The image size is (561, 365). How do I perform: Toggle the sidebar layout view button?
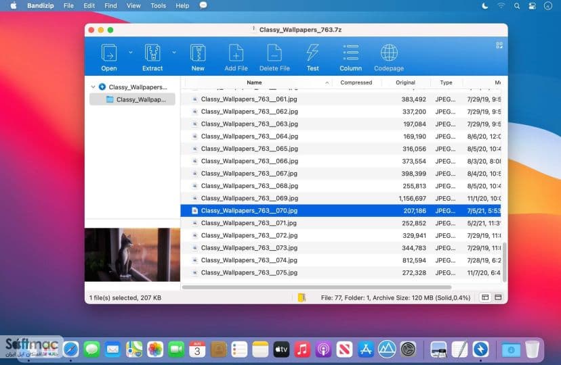pyautogui.click(x=485, y=297)
